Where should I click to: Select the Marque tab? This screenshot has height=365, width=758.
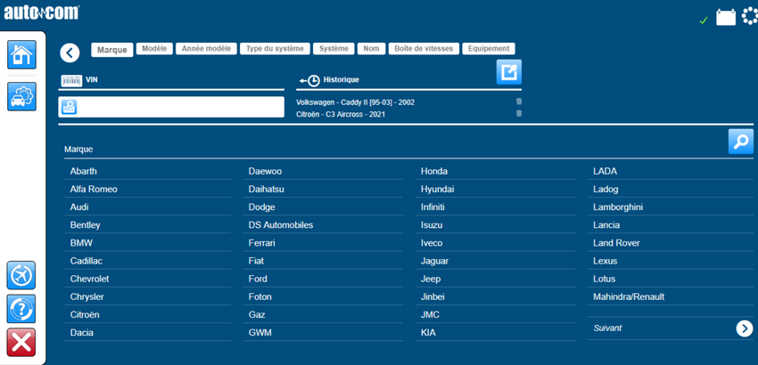point(112,50)
